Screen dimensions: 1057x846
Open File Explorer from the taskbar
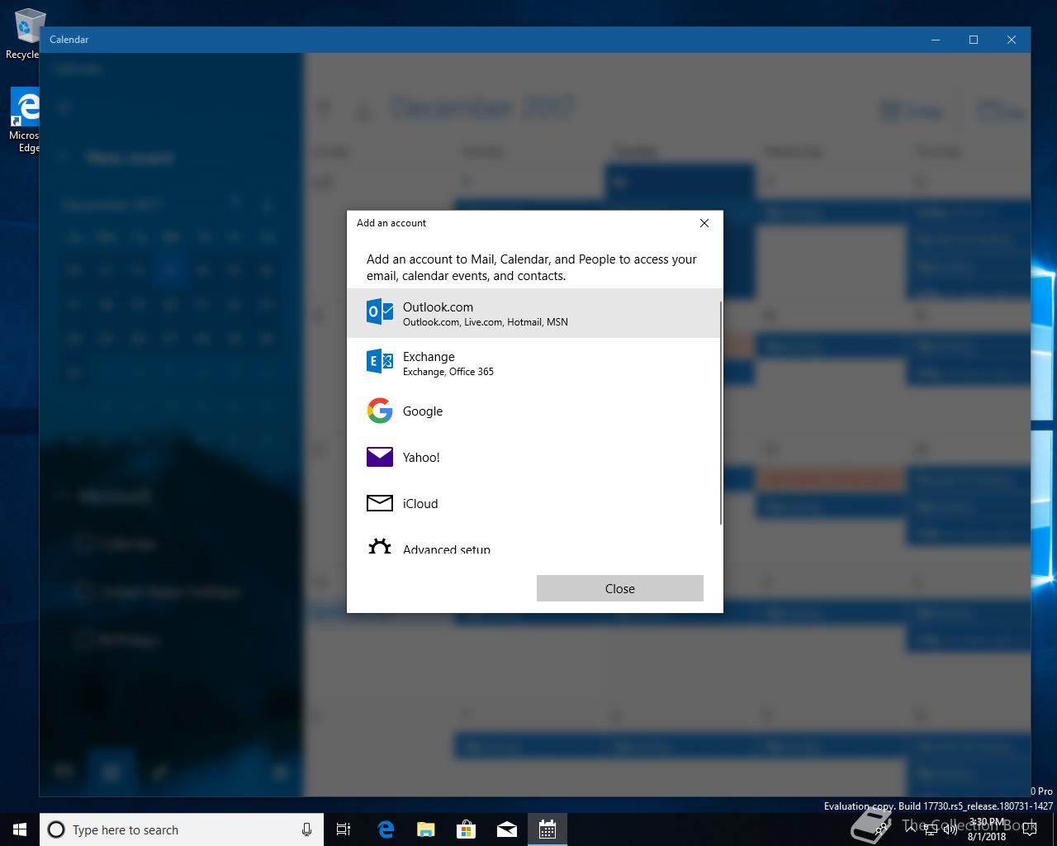[x=425, y=829]
